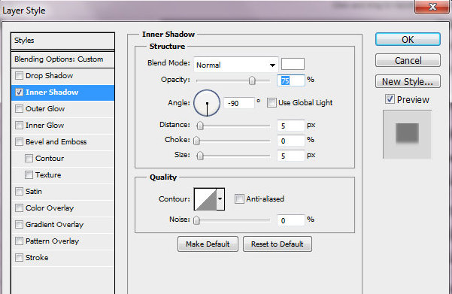452x294 pixels.
Task: Click the Noise slider handle
Action: 196,220
